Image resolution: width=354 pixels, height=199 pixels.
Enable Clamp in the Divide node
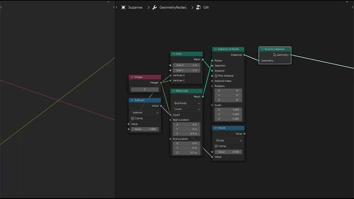pyautogui.click(x=216, y=146)
